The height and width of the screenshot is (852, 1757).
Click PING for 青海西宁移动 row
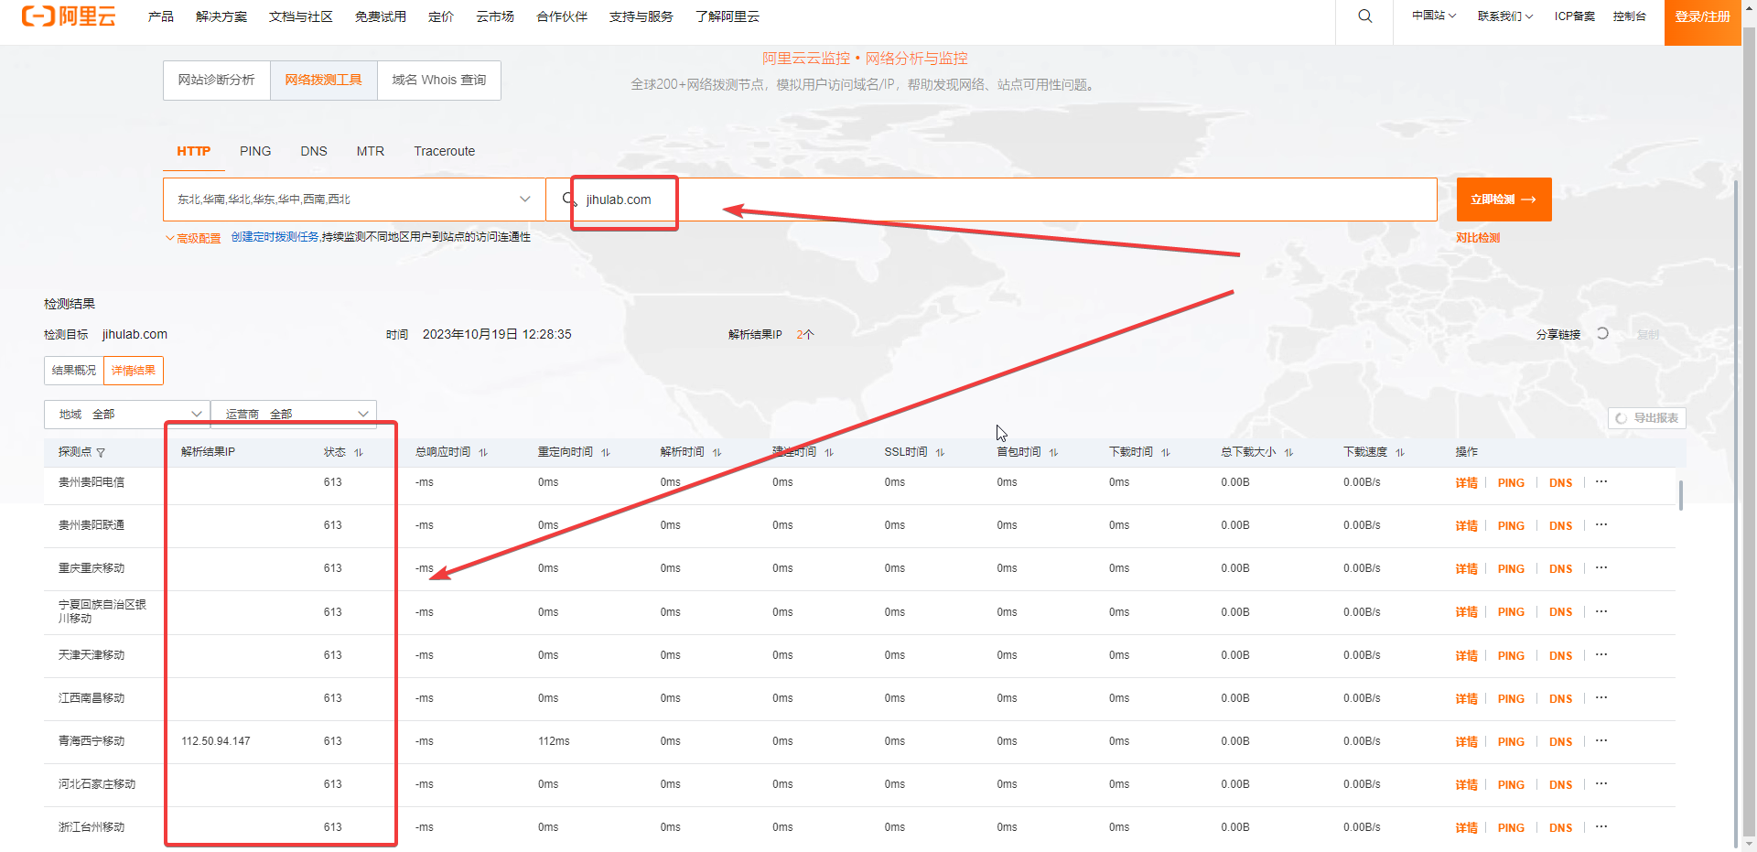click(1511, 742)
